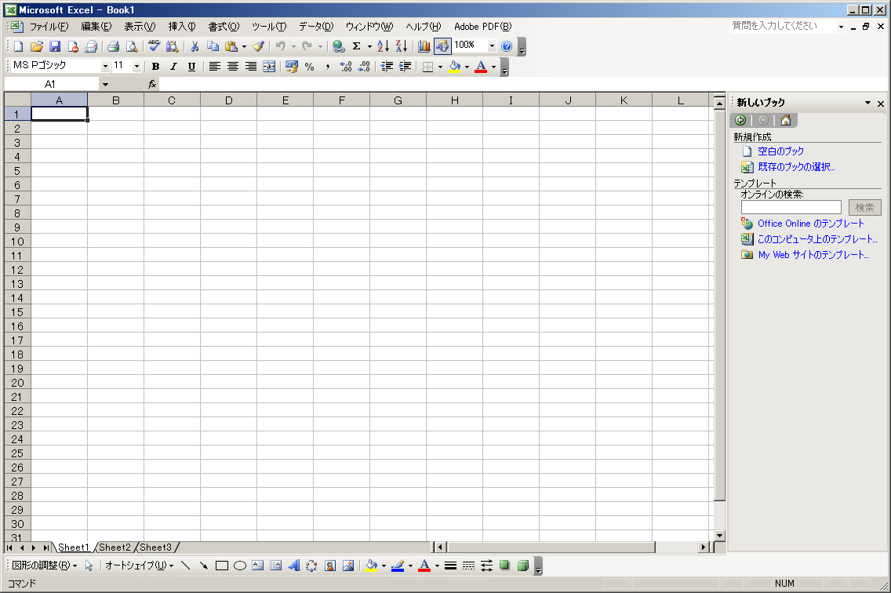Toggle the Drawing toolbar button
Viewport: 891px width, 593px height.
pyautogui.click(x=442, y=46)
